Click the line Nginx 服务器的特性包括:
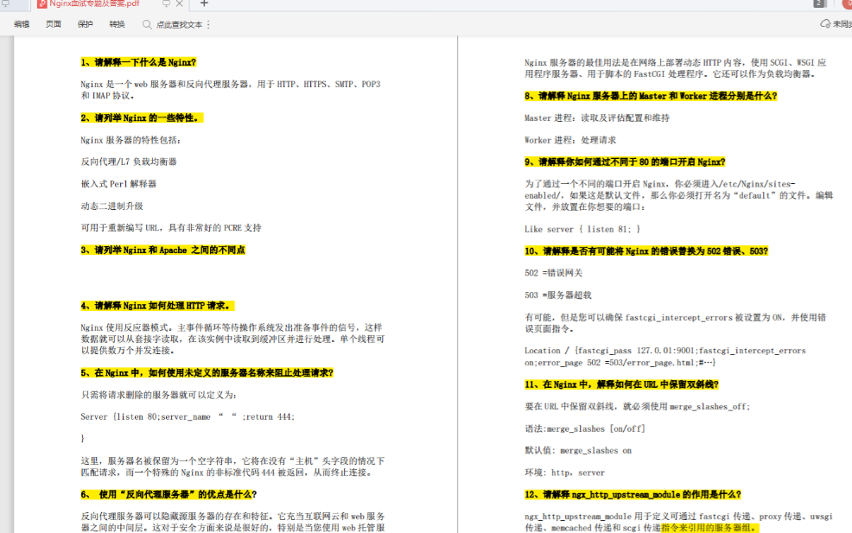Screen dimensions: 852x533 point(131,140)
